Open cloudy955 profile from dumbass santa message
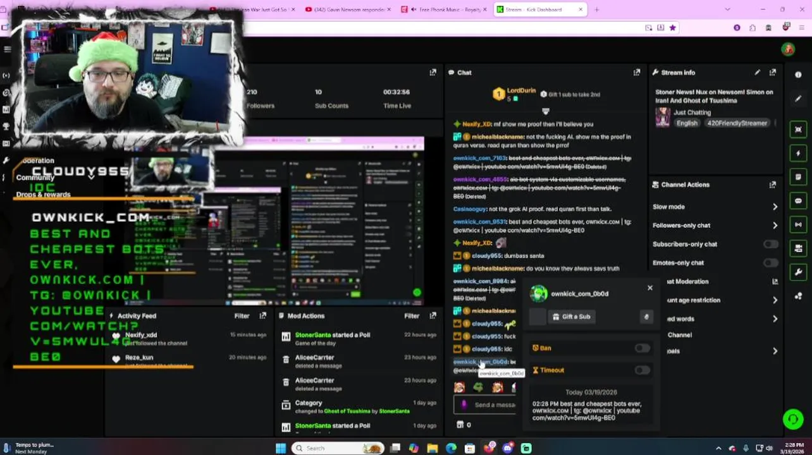The width and height of the screenshot is (812, 455). pos(486,256)
